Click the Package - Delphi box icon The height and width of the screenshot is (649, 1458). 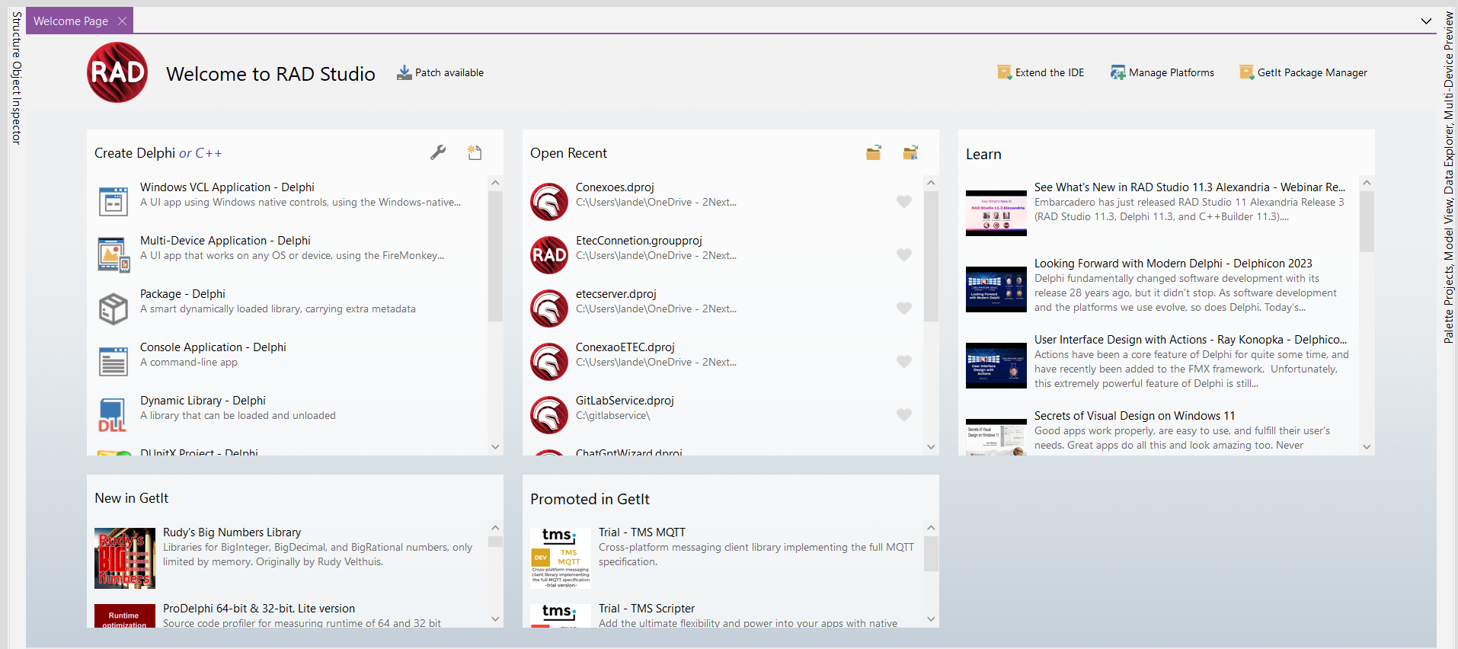(x=114, y=309)
